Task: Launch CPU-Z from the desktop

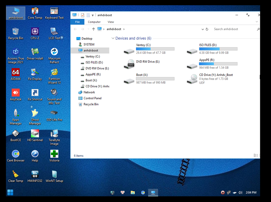Action: coord(35,34)
